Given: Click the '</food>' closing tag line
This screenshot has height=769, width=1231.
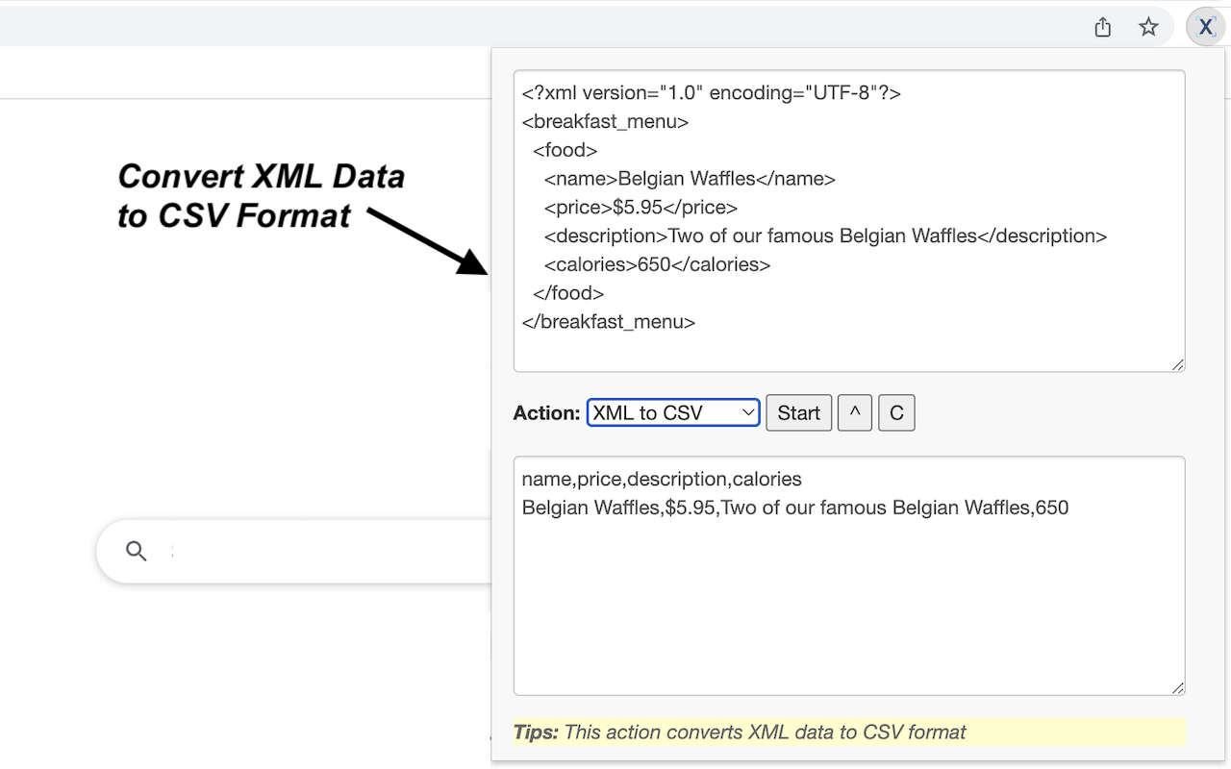Looking at the screenshot, I should coord(568,293).
